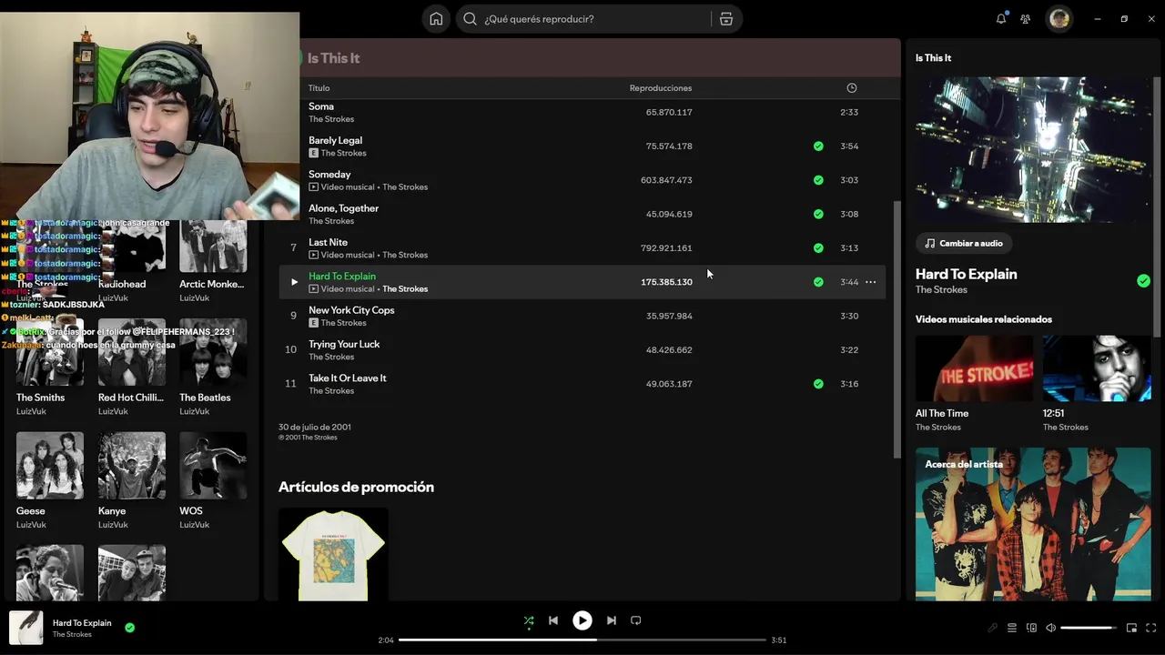The width and height of the screenshot is (1165, 655).
Task: Toggle saved checkmark for Take It Or Leave It
Action: coord(818,384)
